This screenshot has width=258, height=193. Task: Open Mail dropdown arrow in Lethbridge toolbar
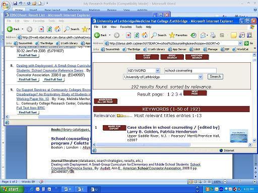point(207,35)
